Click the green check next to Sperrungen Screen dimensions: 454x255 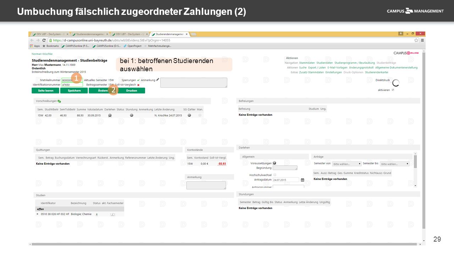coord(138,80)
